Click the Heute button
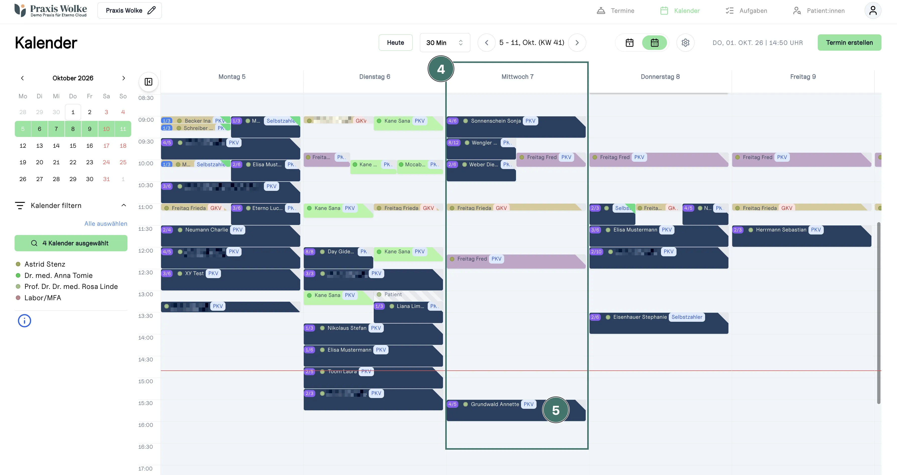The width and height of the screenshot is (897, 475). [396, 42]
